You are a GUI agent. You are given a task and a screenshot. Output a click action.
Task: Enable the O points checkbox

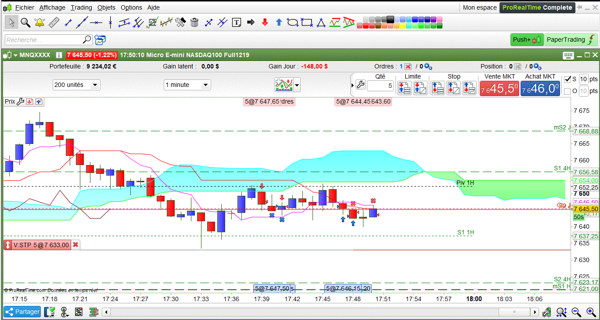[x=567, y=91]
